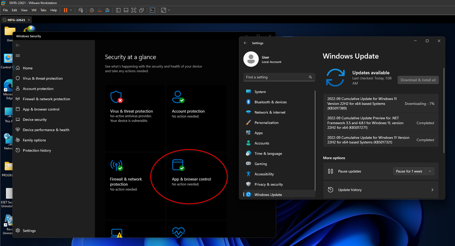Click the Find a setting search field
This screenshot has width=455, height=246.
pyautogui.click(x=279, y=77)
